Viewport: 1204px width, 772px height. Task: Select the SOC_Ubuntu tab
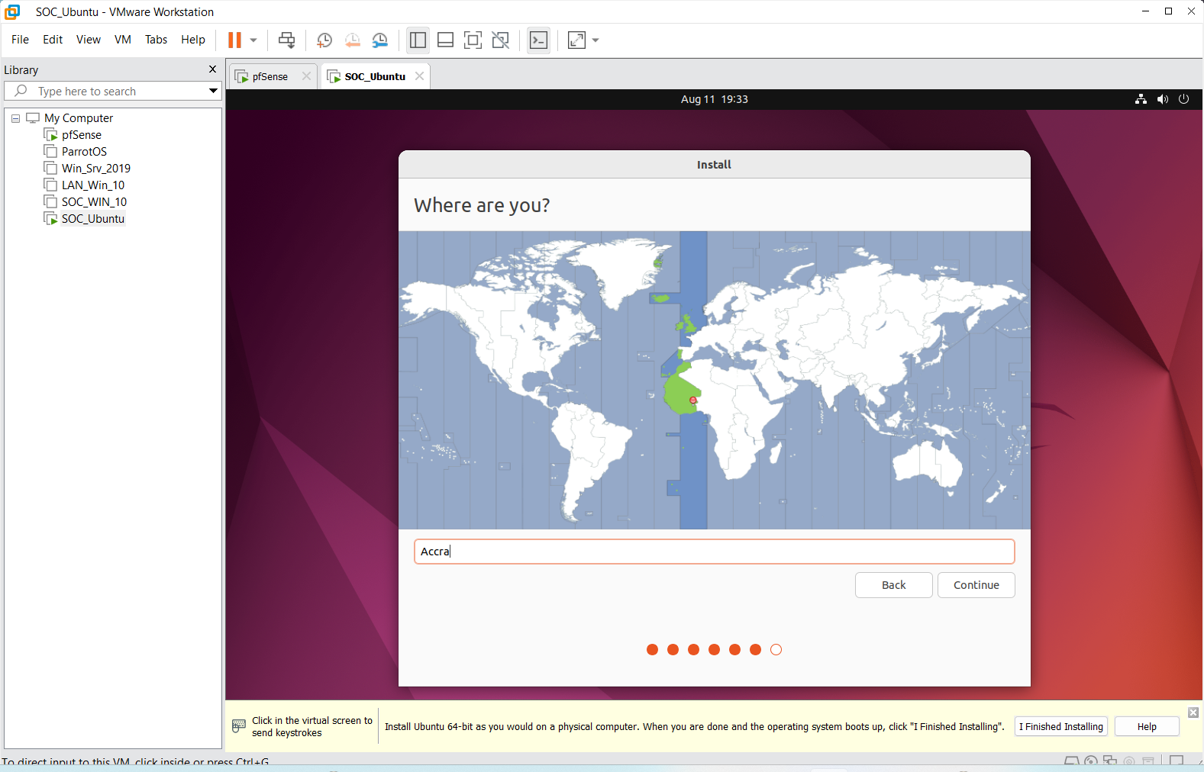click(x=374, y=76)
